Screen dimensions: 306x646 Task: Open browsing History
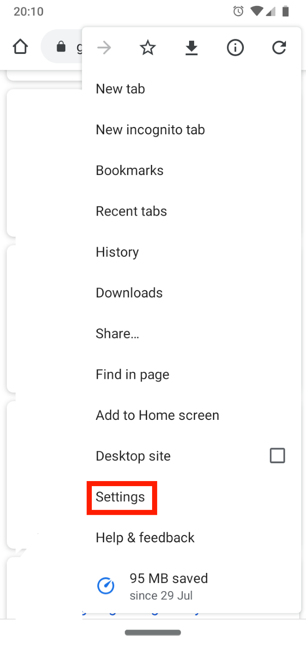click(117, 252)
